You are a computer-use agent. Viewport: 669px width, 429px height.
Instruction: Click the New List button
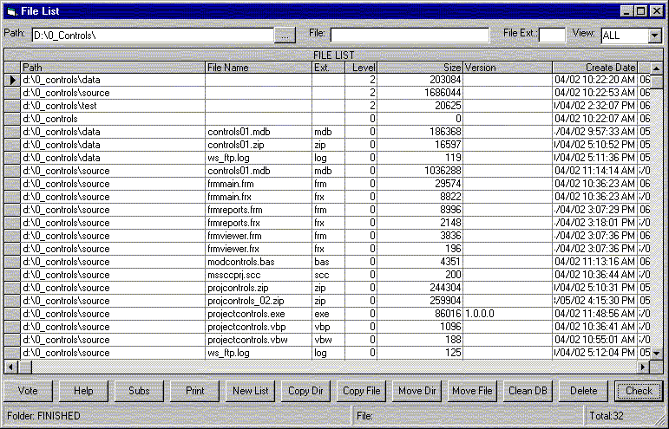(x=251, y=391)
